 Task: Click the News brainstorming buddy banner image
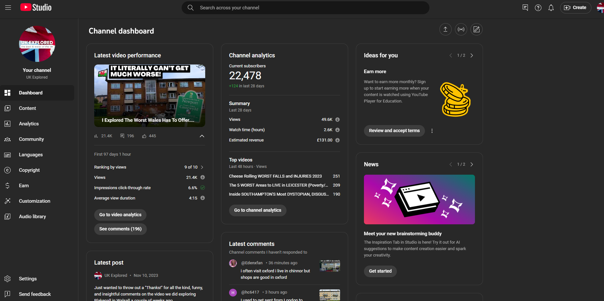(x=419, y=199)
